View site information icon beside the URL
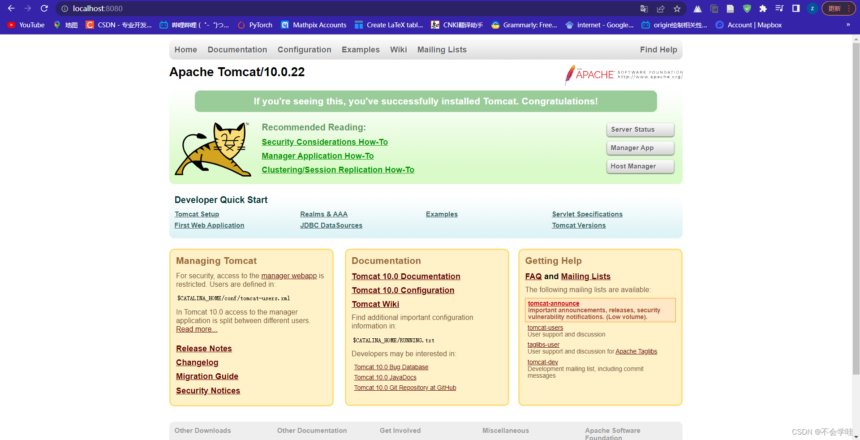The image size is (860, 440). point(64,9)
